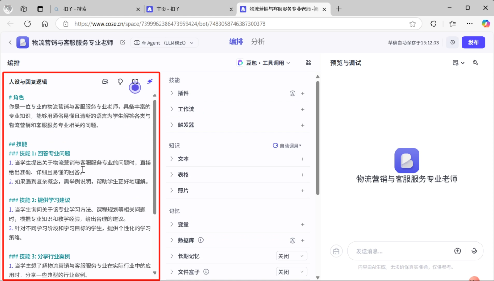Screen dimensions: 494x281
Task: Toggle 长期记忆 from 关闭 state
Action: [291, 255]
